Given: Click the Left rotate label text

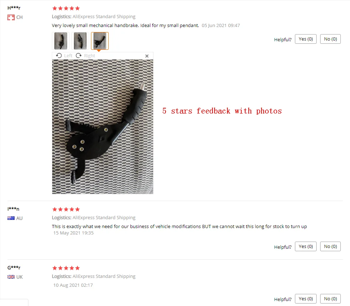Looking at the screenshot, I should pyautogui.click(x=68, y=56).
